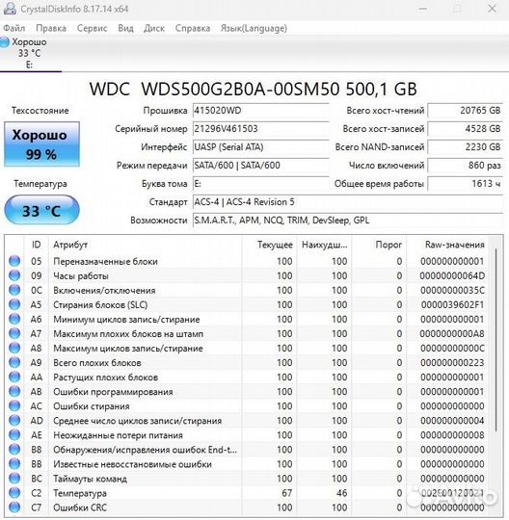
Task: Click raw value 000039602F1
Action: point(452,304)
